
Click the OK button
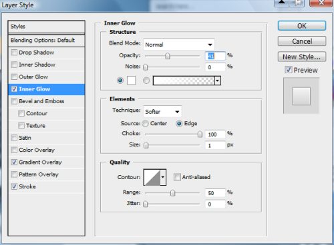click(x=302, y=26)
